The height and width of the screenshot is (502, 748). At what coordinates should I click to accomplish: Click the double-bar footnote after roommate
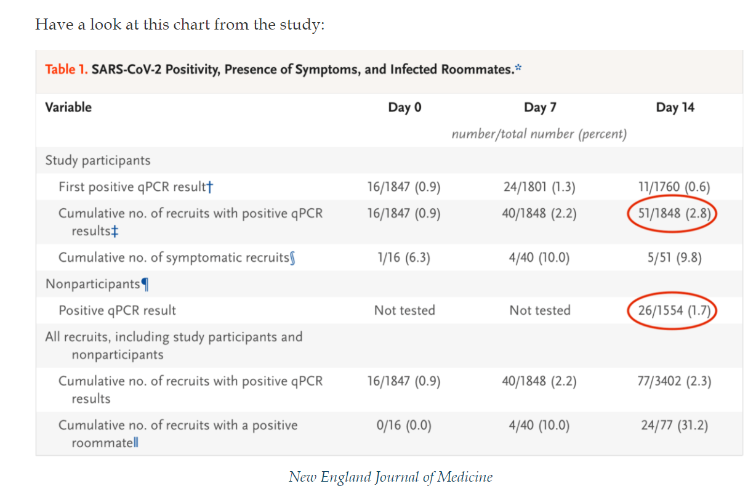click(x=135, y=443)
